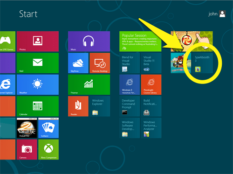Launch Pinball FX2 game tile

coord(27,128)
